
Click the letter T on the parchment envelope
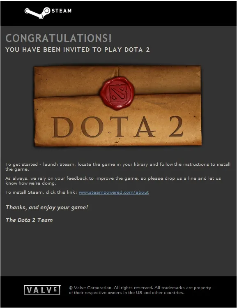pyautogui.click(x=119, y=127)
